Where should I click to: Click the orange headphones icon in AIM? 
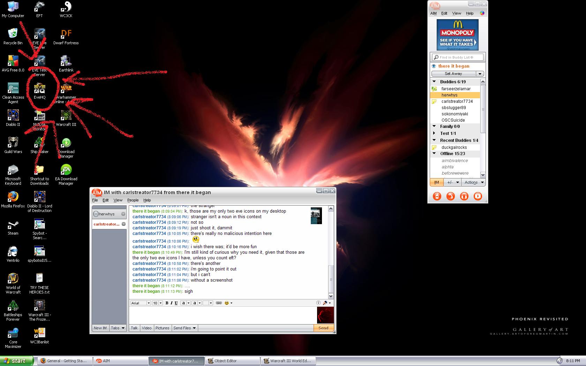464,196
